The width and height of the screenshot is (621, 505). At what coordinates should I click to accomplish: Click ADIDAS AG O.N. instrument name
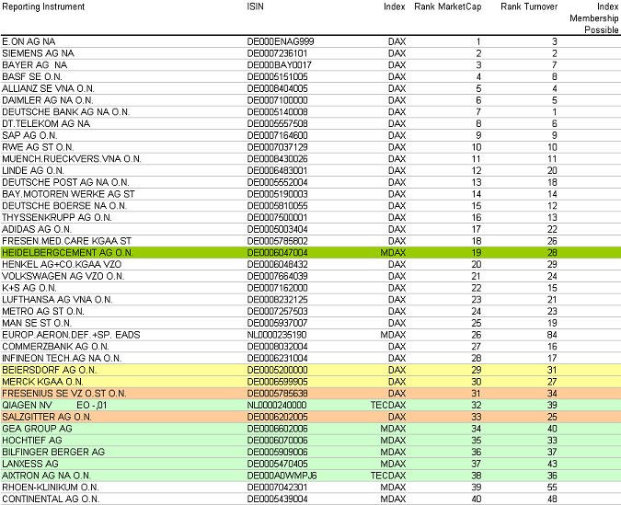click(x=37, y=229)
